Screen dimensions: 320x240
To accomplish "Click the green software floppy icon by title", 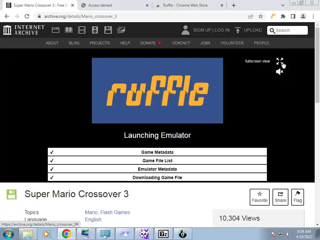I will [12, 194].
